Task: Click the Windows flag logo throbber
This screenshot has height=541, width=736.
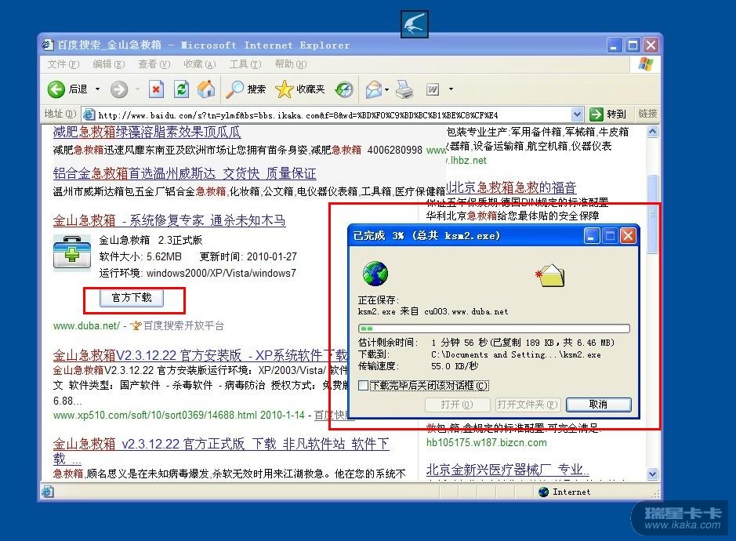Action: tap(646, 64)
